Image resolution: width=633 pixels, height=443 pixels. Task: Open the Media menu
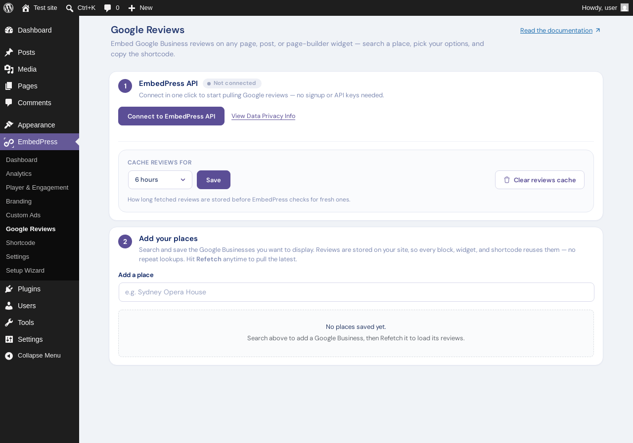[x=40, y=69]
